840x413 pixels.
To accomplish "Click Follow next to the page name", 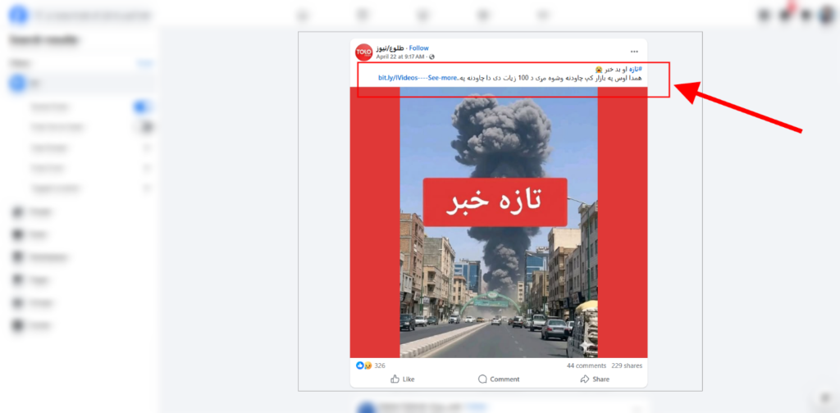I will click(419, 48).
